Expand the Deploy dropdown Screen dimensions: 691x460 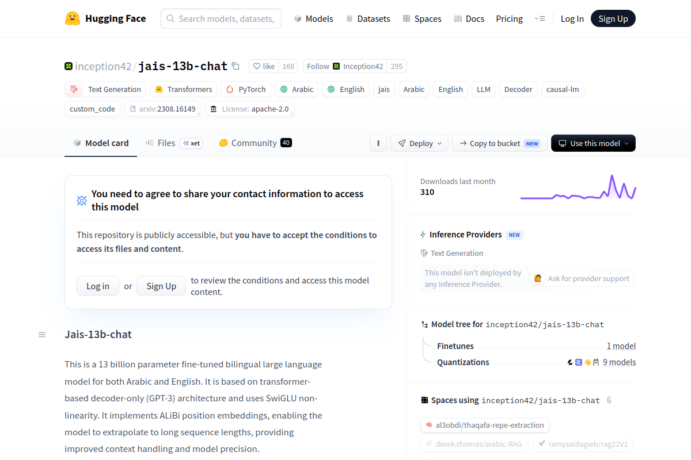click(420, 143)
